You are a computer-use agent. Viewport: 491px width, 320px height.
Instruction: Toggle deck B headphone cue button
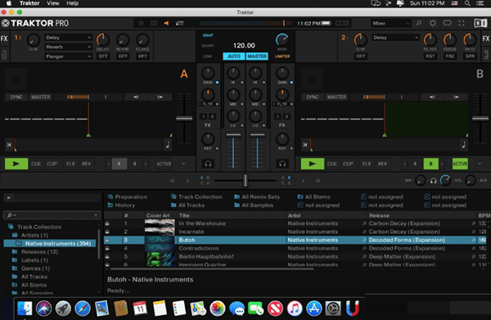pos(282,164)
